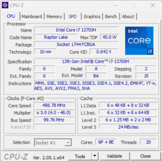Screen dimensions: 162x162
Task: Click the Cores value '6P + 8E'
Action: pyautogui.click(x=106, y=142)
